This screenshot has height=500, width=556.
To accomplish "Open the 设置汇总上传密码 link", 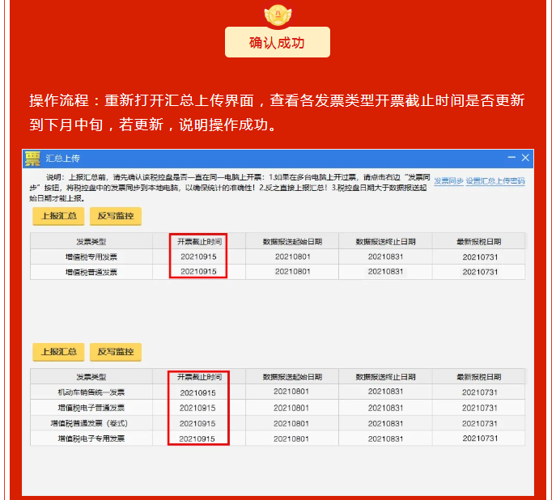I will tap(495, 181).
